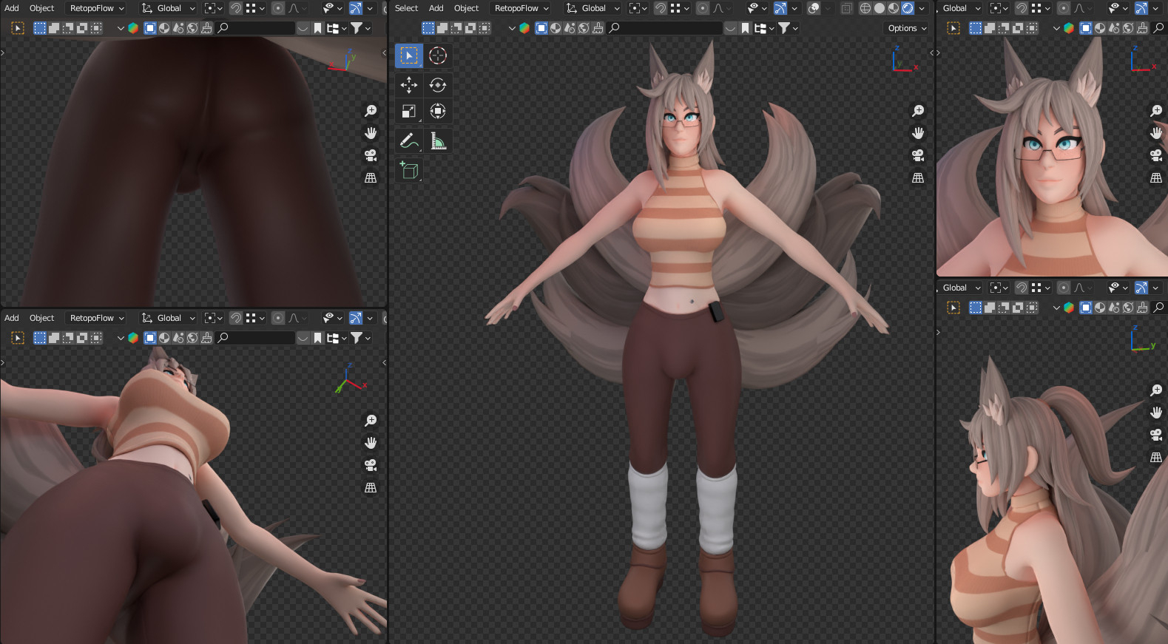Screen dimensions: 1168x644
Task: Toggle snapping magnet in center viewport header
Action: (x=660, y=8)
